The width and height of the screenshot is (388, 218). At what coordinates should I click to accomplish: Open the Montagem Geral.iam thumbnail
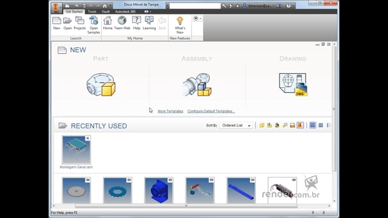point(76,150)
